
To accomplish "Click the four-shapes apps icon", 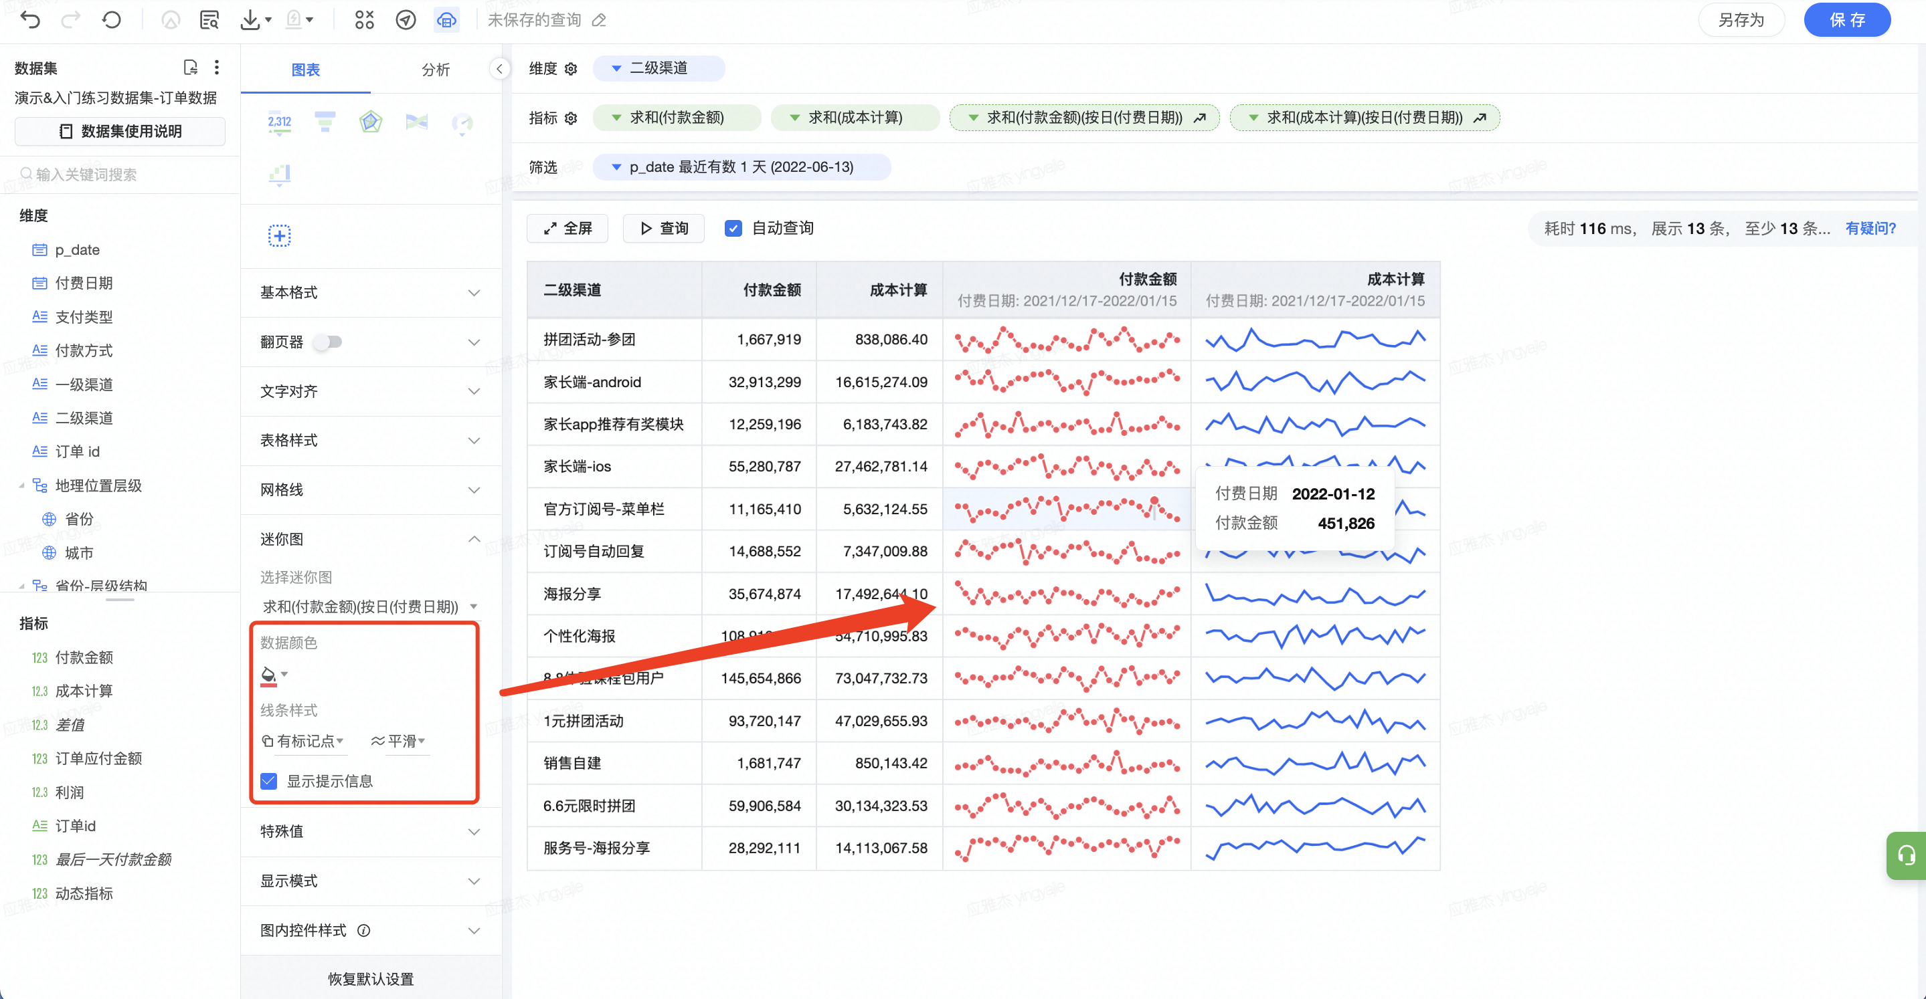I will point(364,20).
